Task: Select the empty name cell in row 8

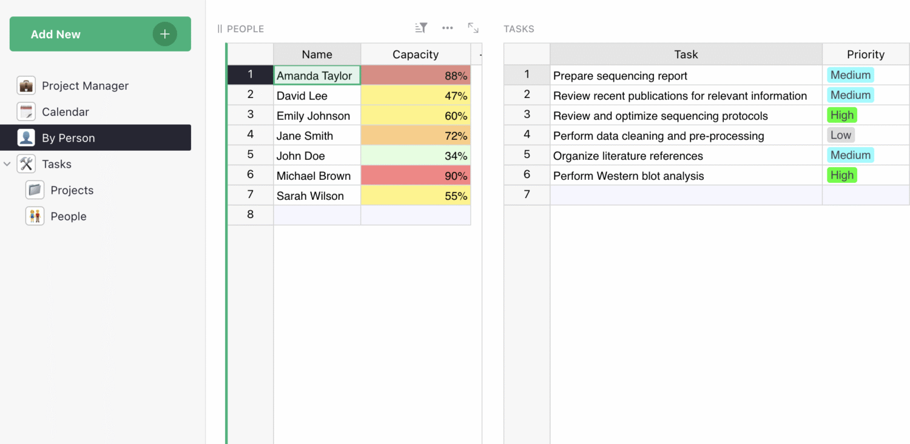Action: point(317,215)
